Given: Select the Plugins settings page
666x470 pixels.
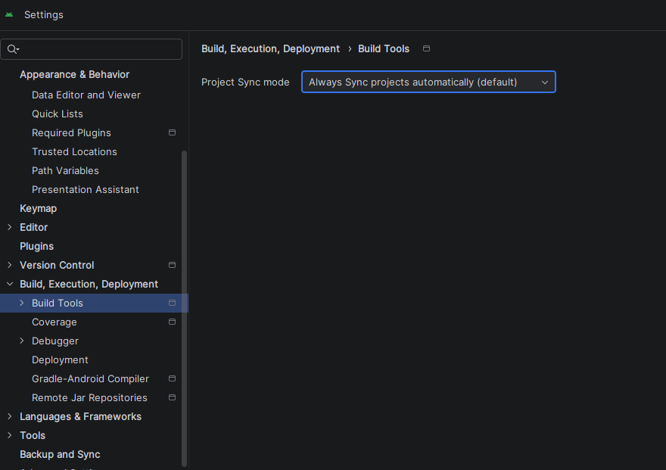Looking at the screenshot, I should [x=36, y=246].
